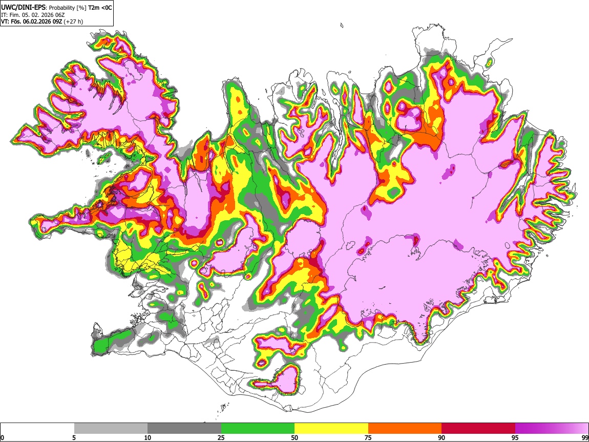Click the yellow 50–75% legend swatch
The image size is (589, 442).
pos(331,428)
